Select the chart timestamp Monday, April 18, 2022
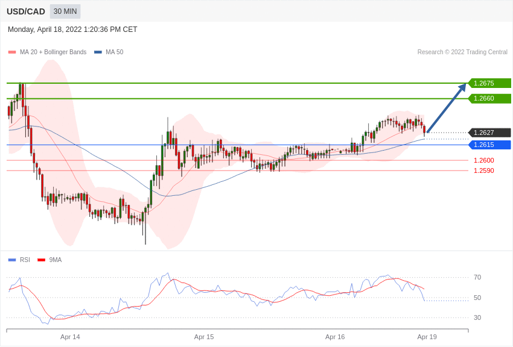 pos(72,30)
